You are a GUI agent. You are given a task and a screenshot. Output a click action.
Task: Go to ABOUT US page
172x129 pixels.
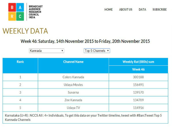126,9
